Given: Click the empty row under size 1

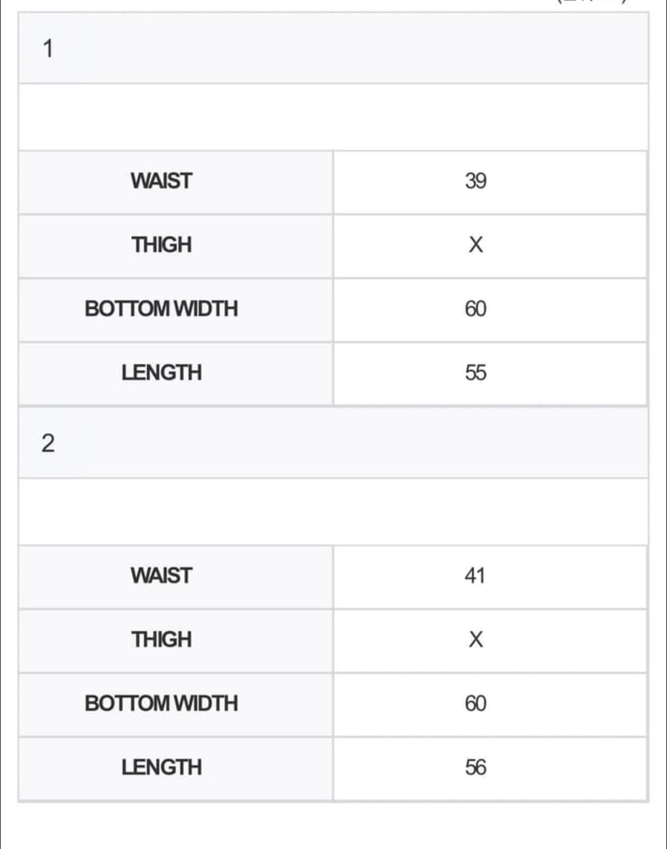Looking at the screenshot, I should (x=332, y=117).
